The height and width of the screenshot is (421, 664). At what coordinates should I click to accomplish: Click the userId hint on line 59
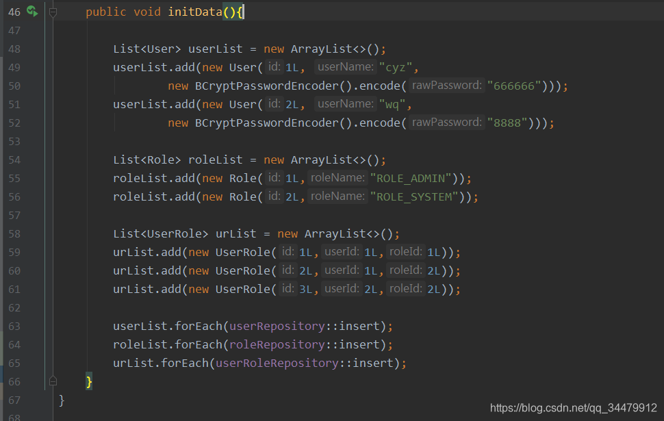coord(342,252)
